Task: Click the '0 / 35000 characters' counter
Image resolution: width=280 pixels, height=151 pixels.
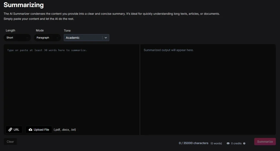Action: coord(194,143)
